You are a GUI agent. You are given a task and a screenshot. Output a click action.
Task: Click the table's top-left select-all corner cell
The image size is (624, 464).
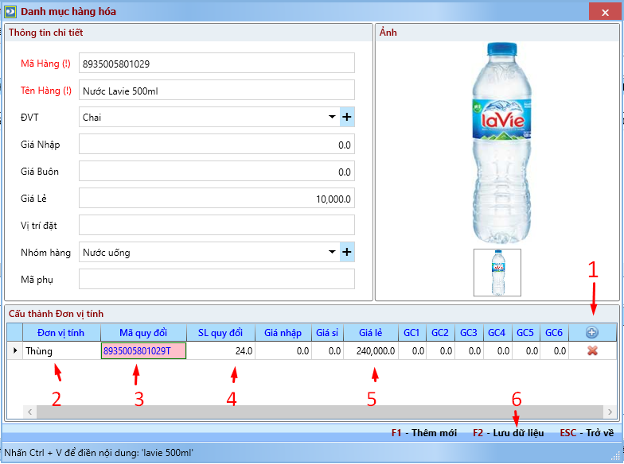pos(14,332)
